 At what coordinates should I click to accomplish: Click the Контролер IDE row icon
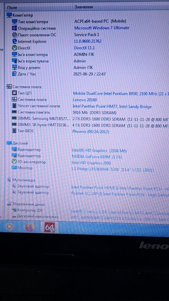14,211
